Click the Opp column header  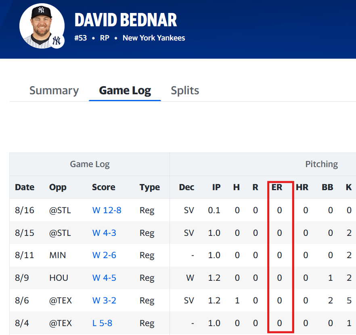click(x=58, y=187)
